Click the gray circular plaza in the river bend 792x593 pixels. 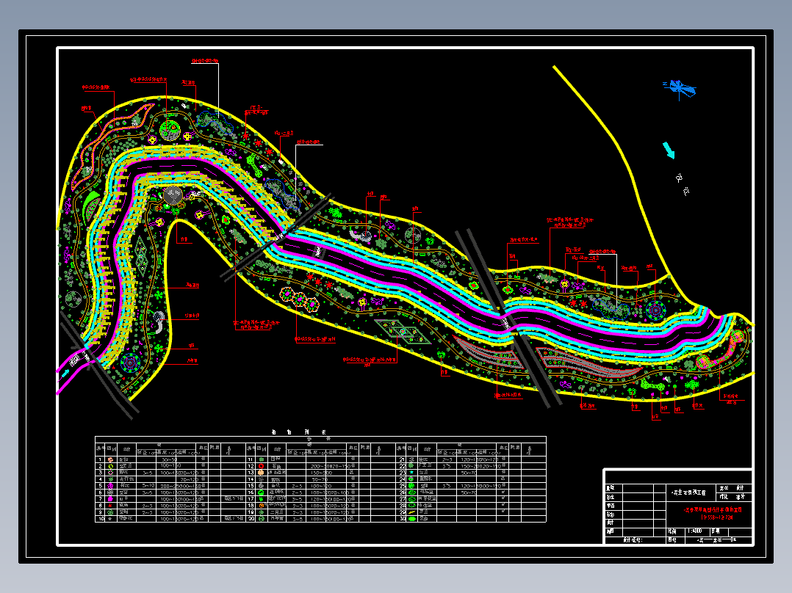173,195
